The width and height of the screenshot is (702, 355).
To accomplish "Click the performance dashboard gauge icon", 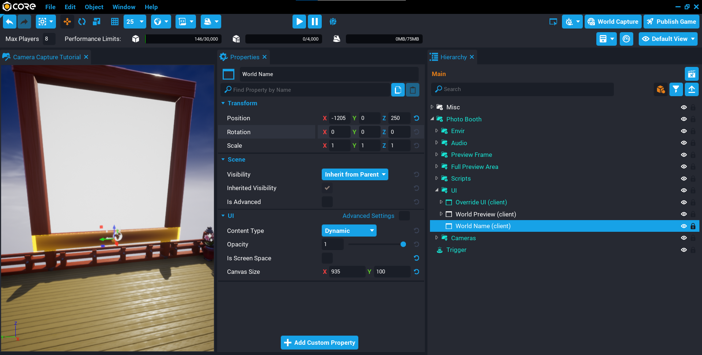I will pyautogui.click(x=626, y=39).
